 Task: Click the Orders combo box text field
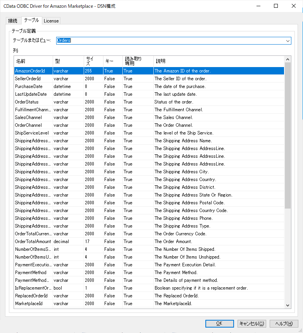pos(170,41)
